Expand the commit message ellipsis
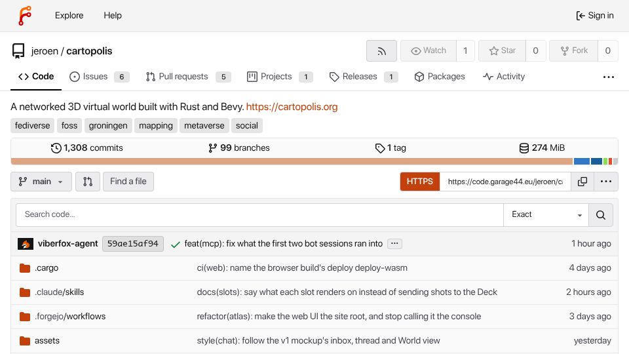The height and width of the screenshot is (354, 629). pos(394,244)
